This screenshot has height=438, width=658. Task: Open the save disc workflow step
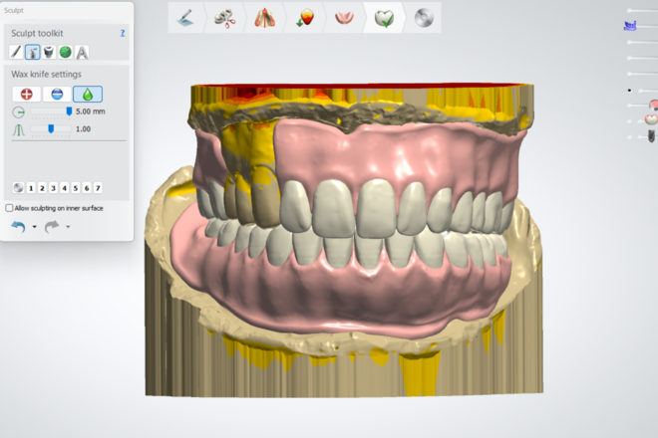(x=424, y=18)
